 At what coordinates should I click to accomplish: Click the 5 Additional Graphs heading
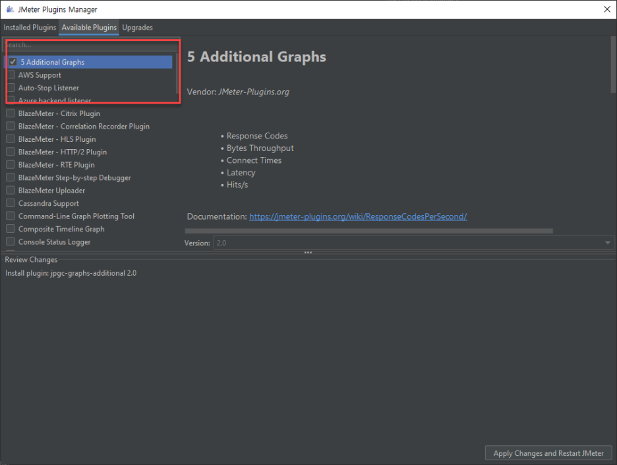256,57
